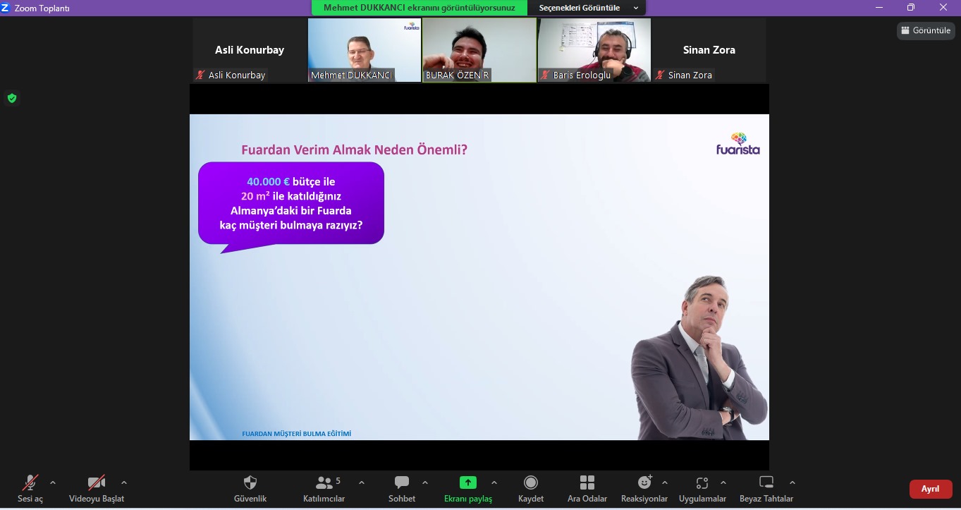The width and height of the screenshot is (961, 510).
Task: Click the green encryption shield icon
Action: pyautogui.click(x=12, y=98)
